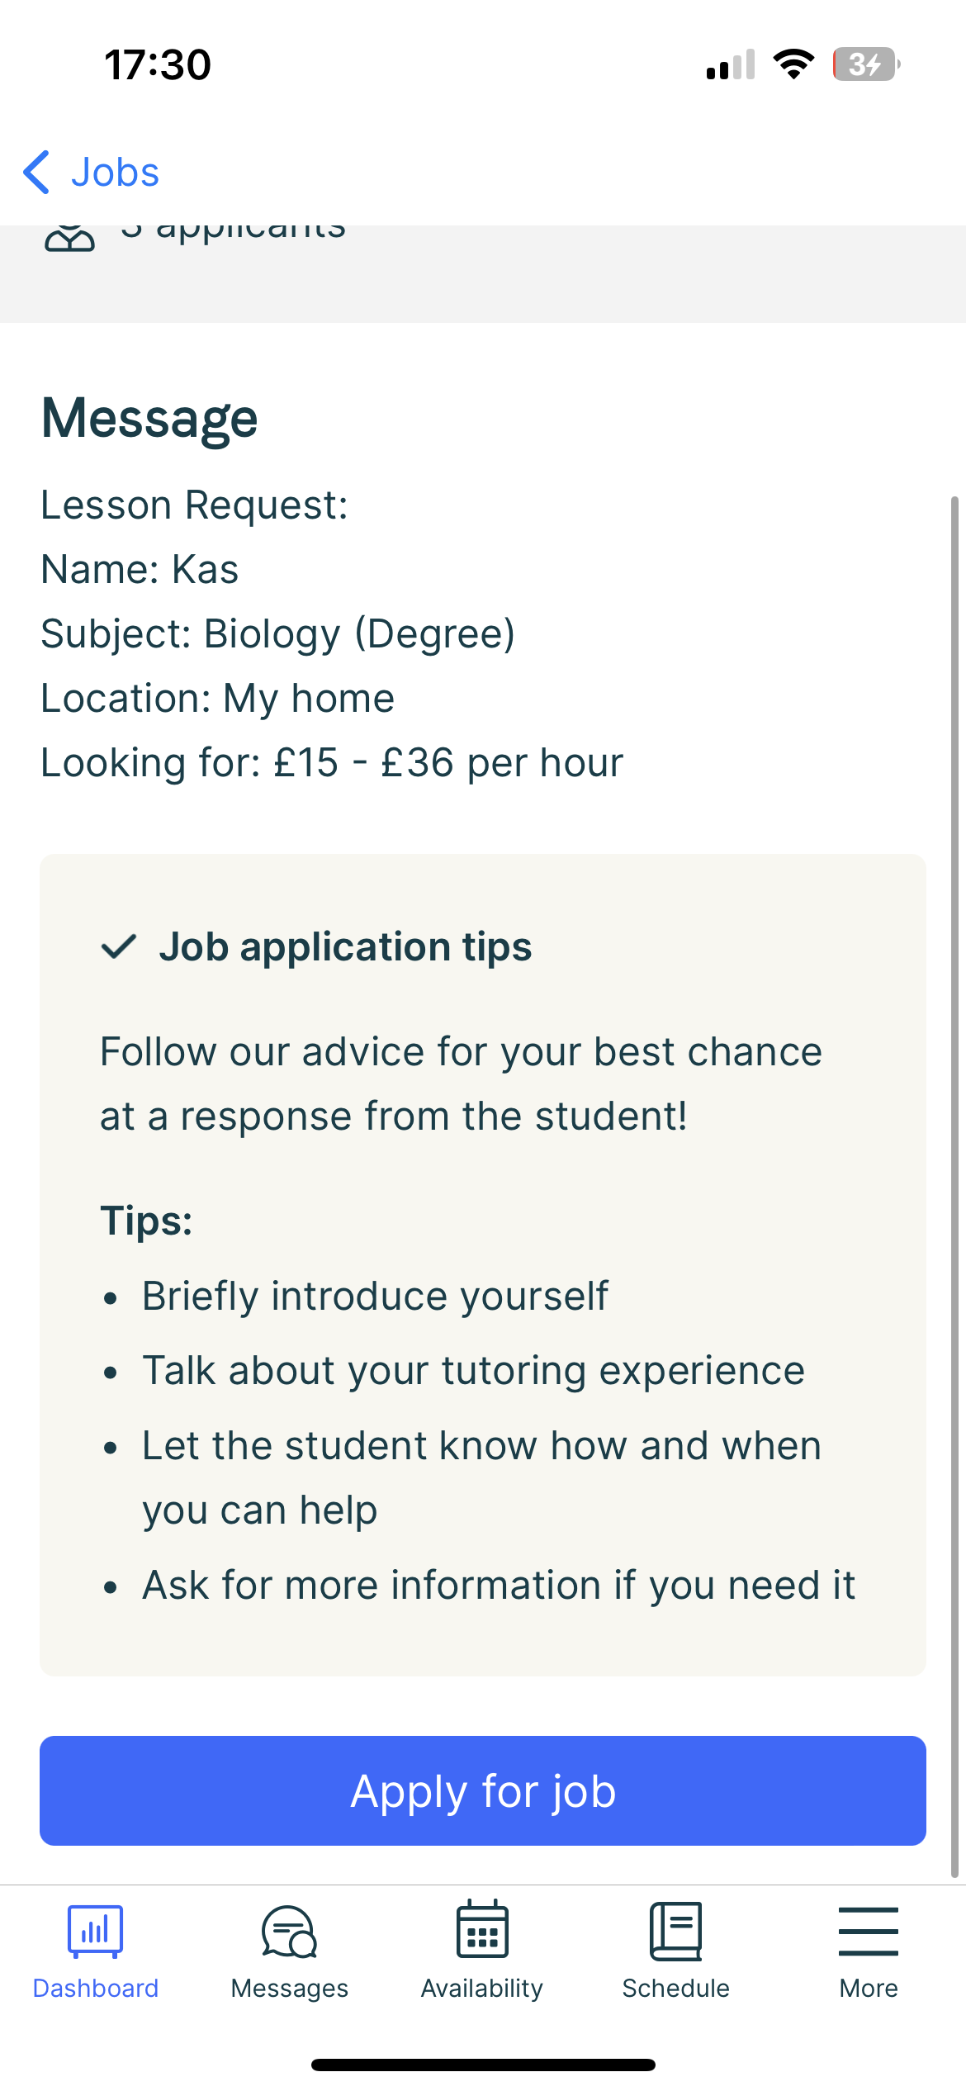Open the More hamburger menu
Image resolution: width=966 pixels, height=2091 pixels.
[869, 1931]
